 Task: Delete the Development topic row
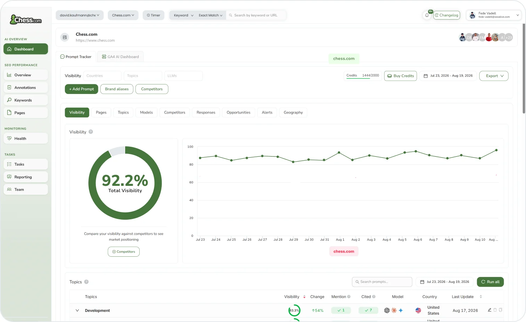[x=495, y=310]
